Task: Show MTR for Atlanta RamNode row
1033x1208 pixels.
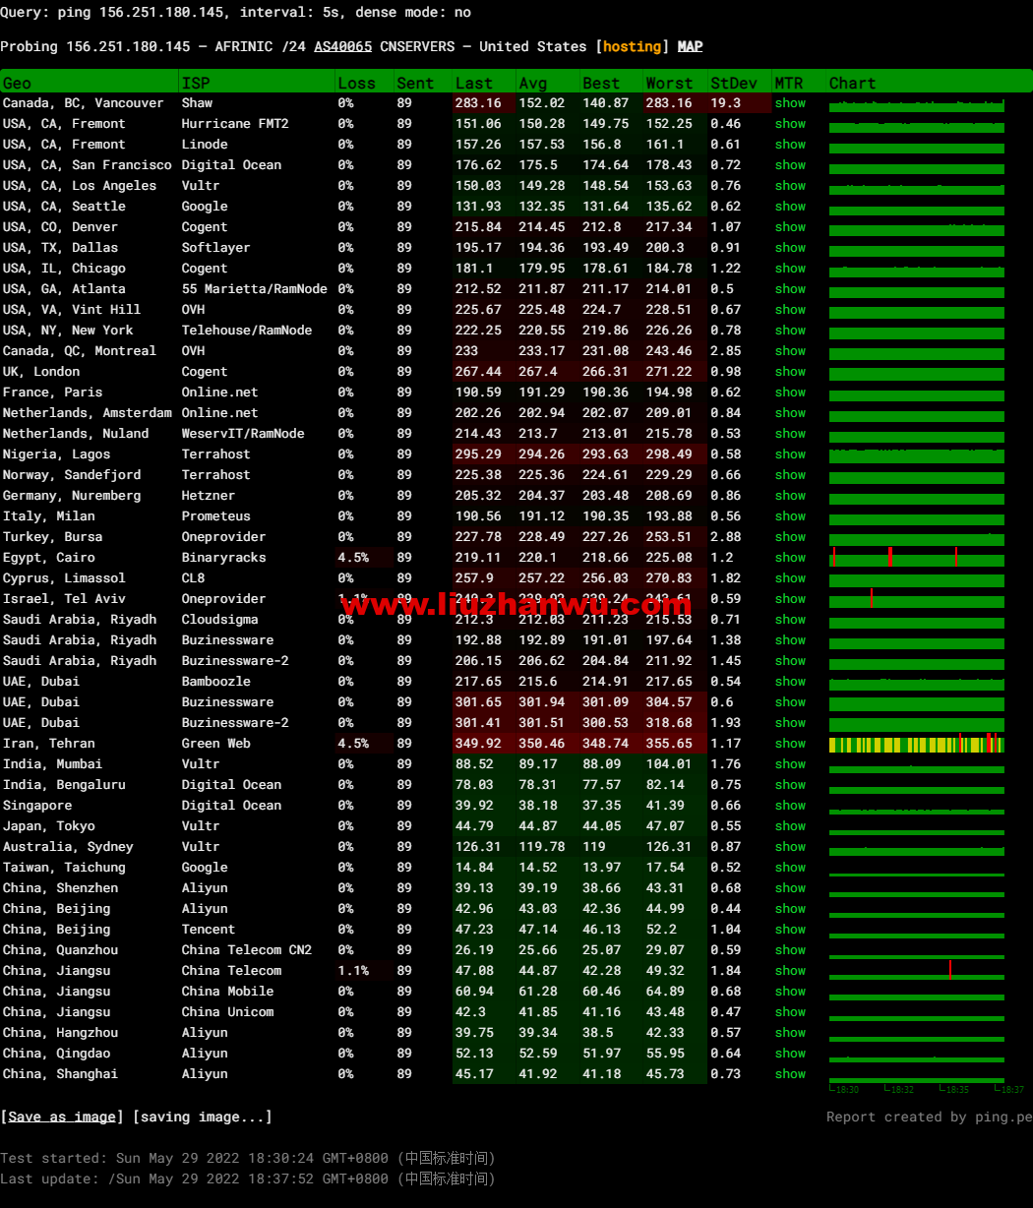Action: click(x=790, y=289)
